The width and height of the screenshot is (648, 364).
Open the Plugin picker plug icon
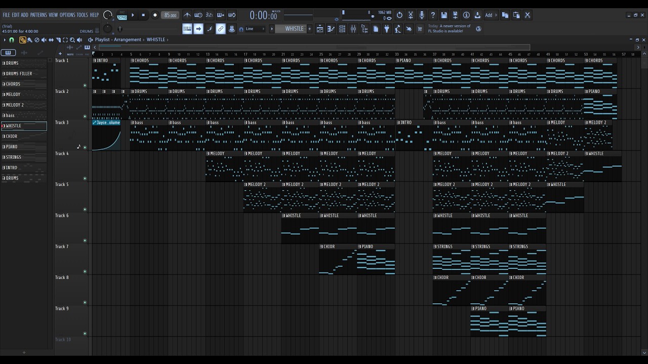[387, 29]
